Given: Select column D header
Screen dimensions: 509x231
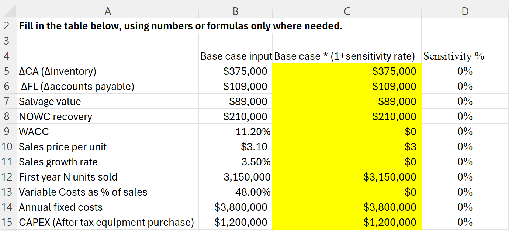Looking at the screenshot, I should coord(465,11).
